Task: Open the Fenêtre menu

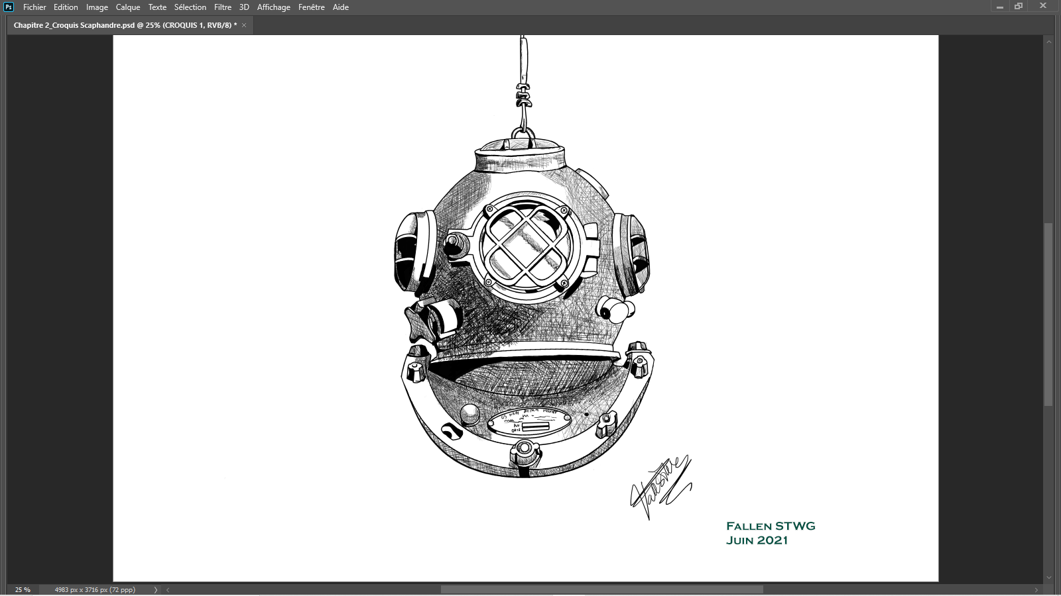Action: tap(312, 7)
